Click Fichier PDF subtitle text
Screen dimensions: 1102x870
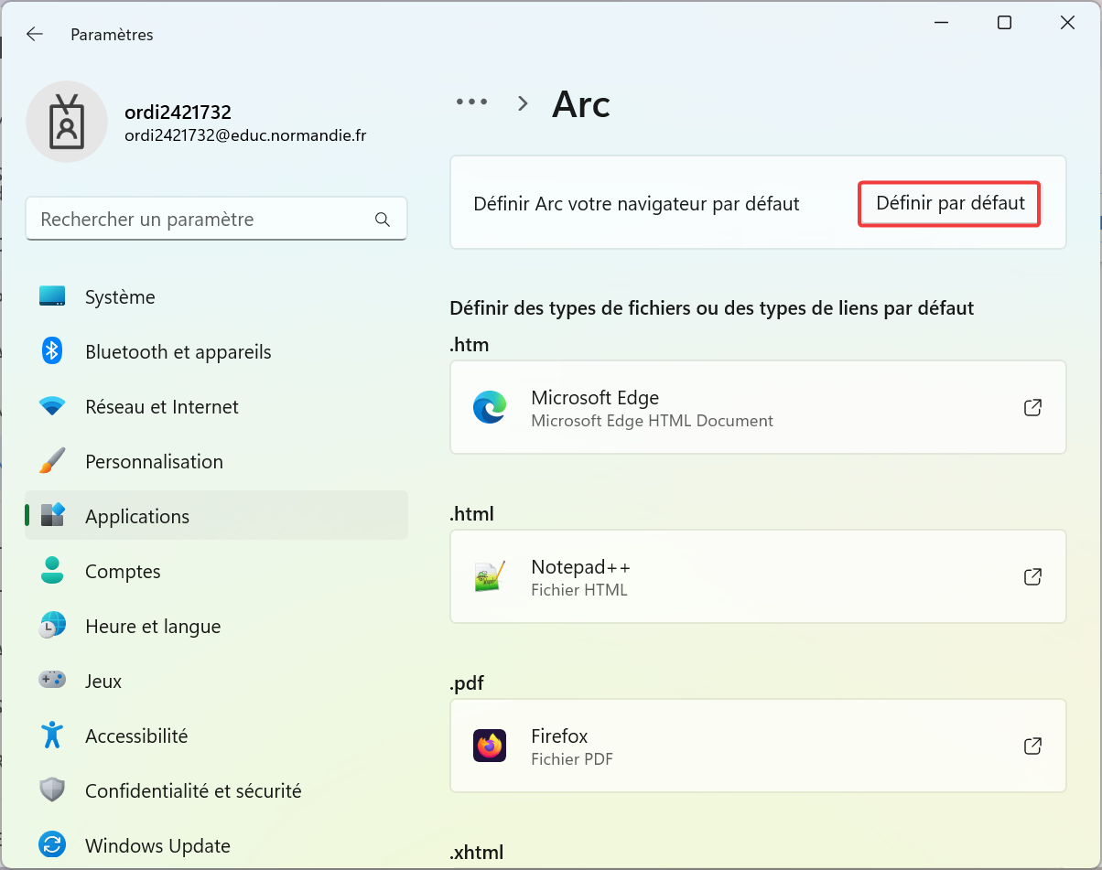click(572, 759)
